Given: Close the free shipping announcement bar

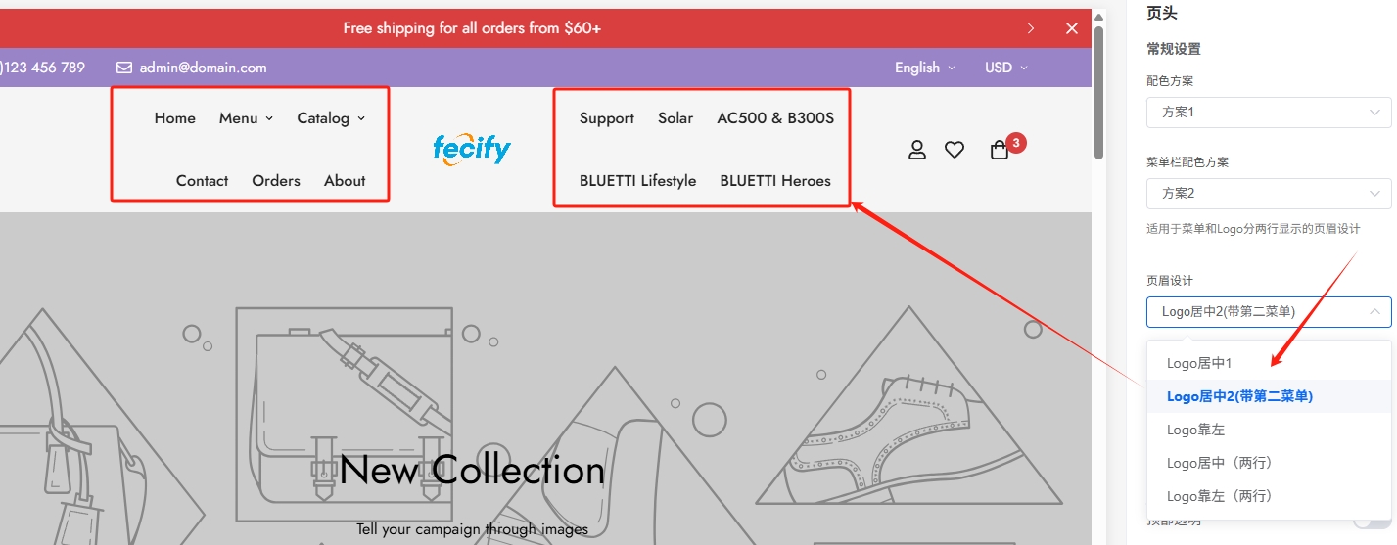Looking at the screenshot, I should point(1072,28).
